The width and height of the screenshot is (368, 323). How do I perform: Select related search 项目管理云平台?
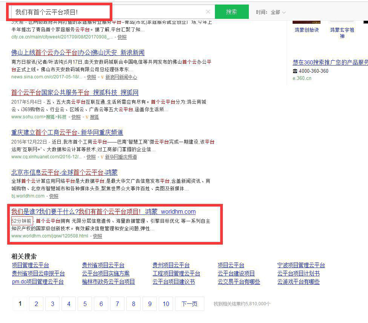point(31,265)
